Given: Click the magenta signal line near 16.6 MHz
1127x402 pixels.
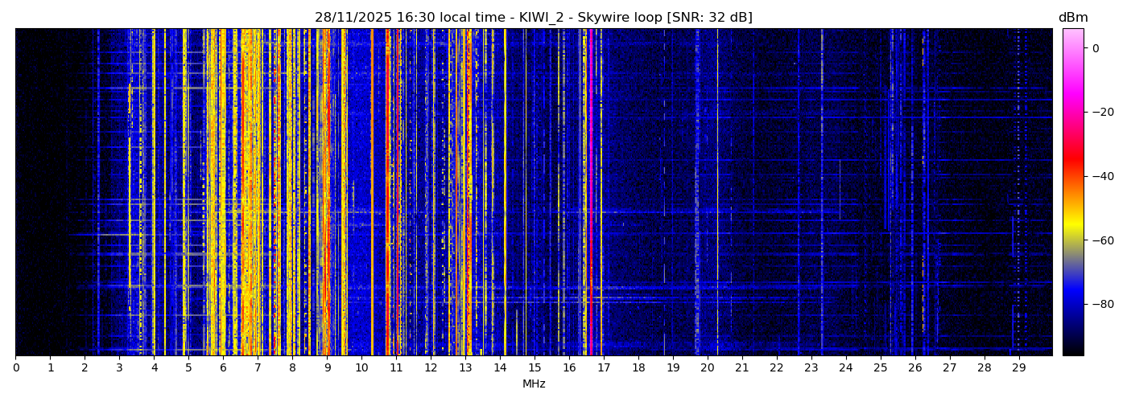Looking at the screenshot, I should coord(590,193).
